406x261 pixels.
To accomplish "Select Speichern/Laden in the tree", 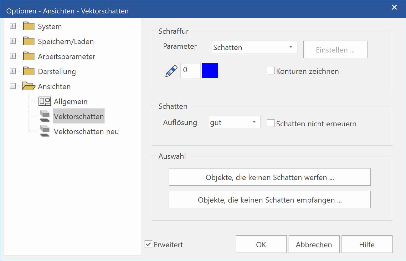I will coord(66,42).
